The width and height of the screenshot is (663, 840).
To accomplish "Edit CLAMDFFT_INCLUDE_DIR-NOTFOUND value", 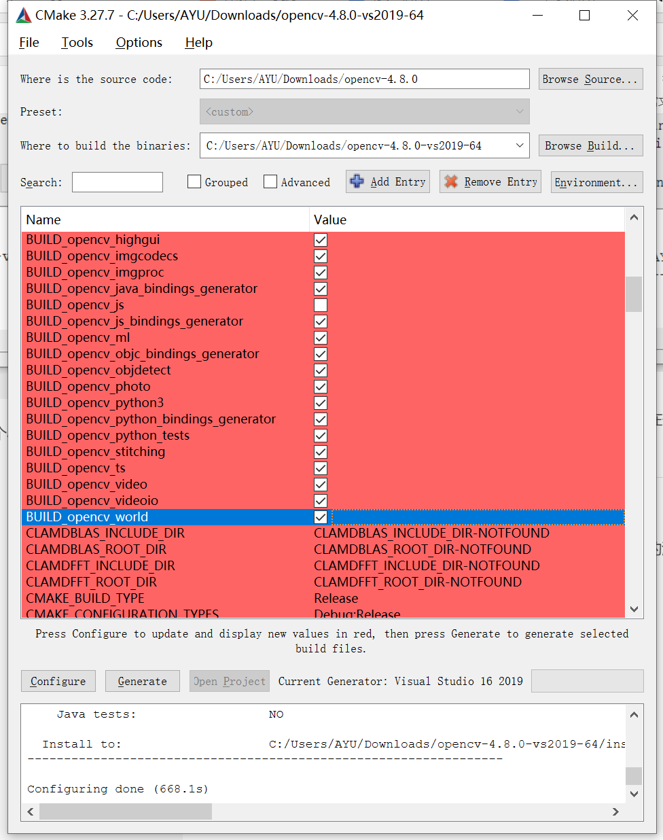I will pyautogui.click(x=427, y=566).
